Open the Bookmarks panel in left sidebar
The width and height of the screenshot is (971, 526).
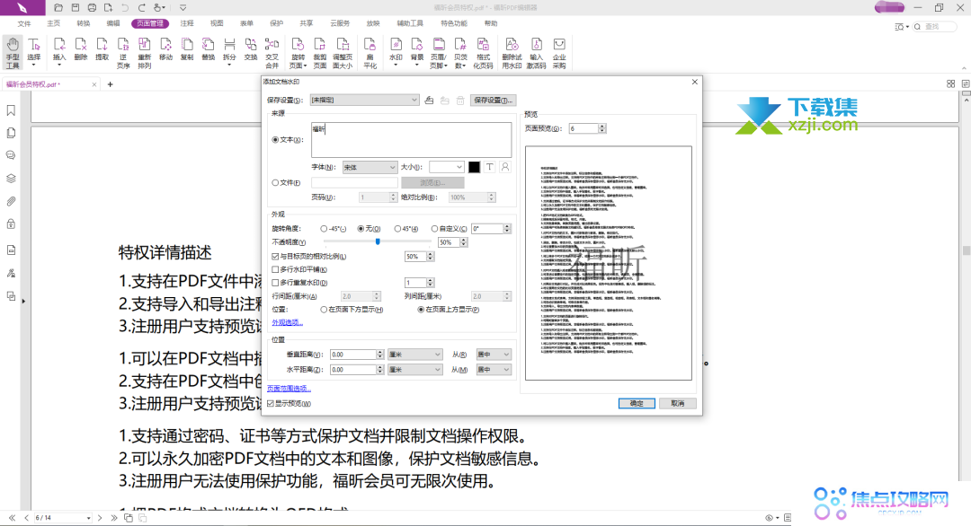pyautogui.click(x=11, y=110)
